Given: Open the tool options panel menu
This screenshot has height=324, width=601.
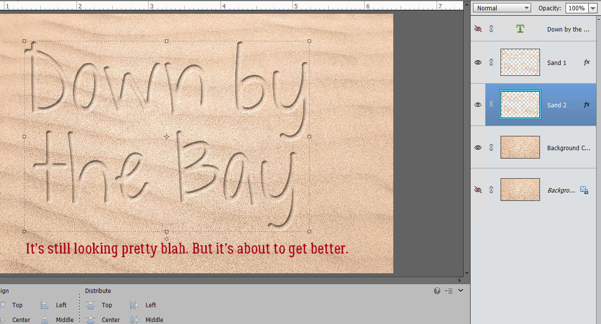Looking at the screenshot, I should (448, 291).
